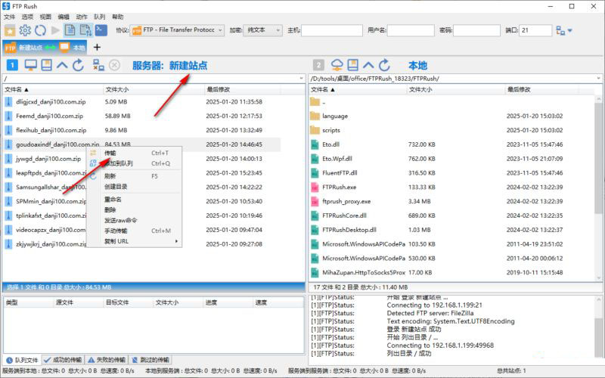605x378 pixels.
Task: Click the grey play transfer icon
Action: tap(55, 30)
